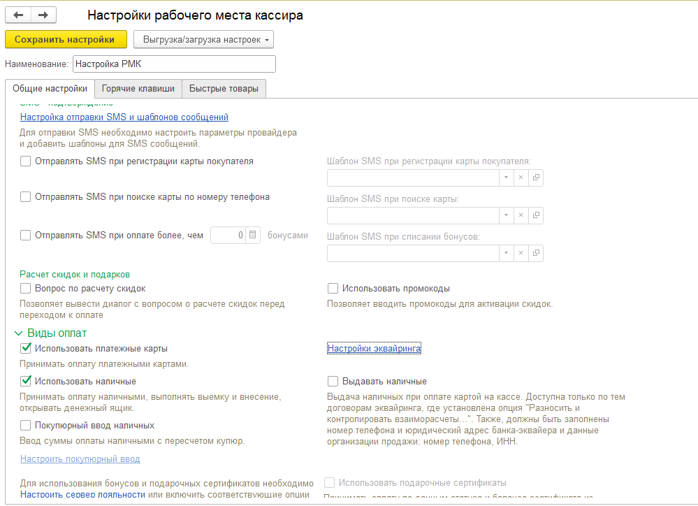Clear the registration SMS template field

(x=521, y=178)
